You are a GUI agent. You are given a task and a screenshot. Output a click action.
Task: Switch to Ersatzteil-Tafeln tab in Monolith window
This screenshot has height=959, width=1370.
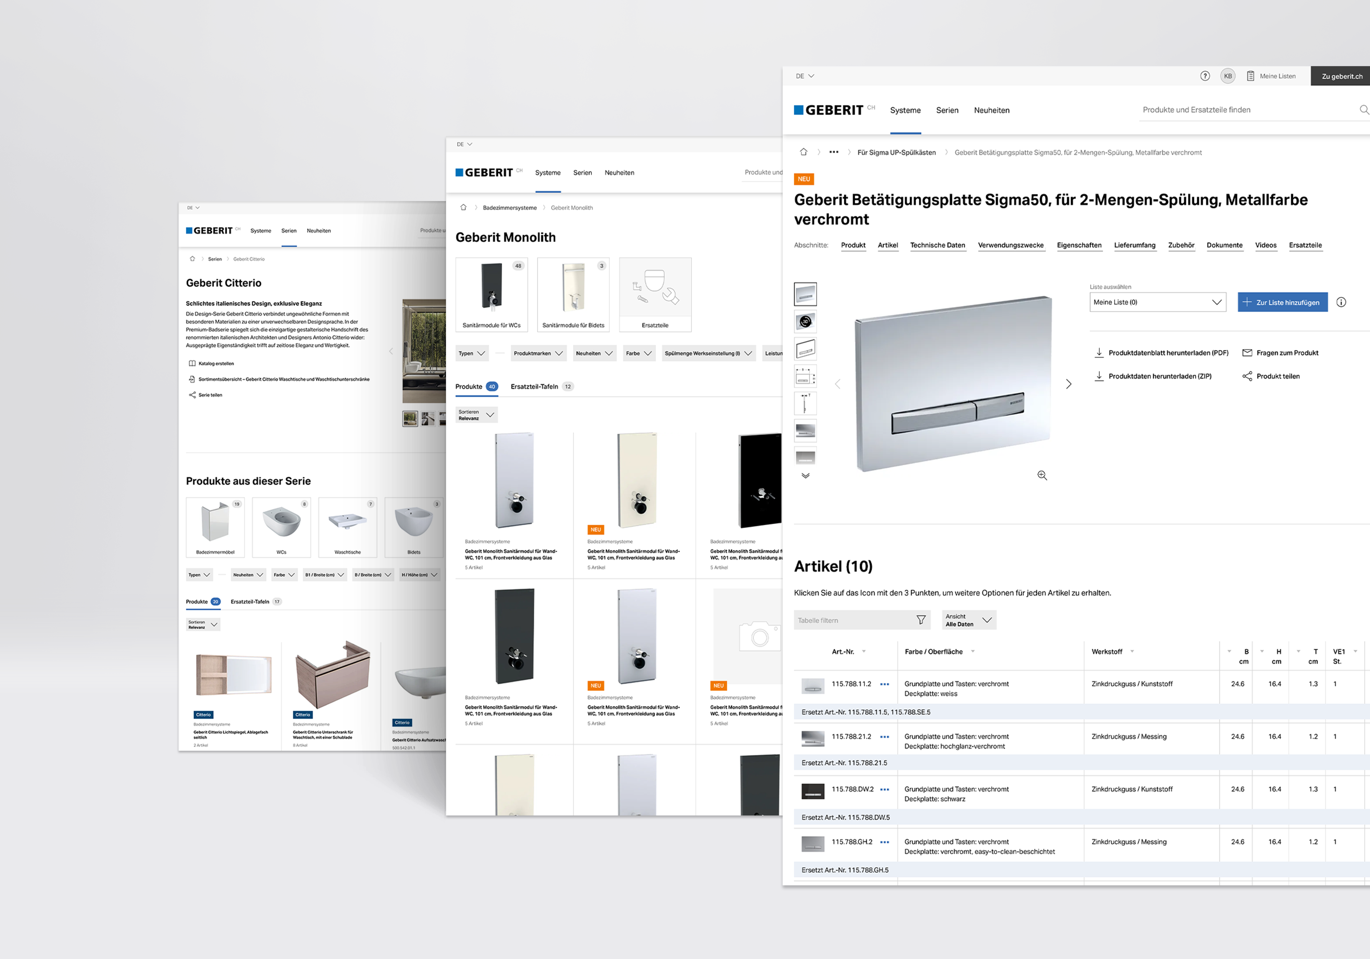click(541, 387)
